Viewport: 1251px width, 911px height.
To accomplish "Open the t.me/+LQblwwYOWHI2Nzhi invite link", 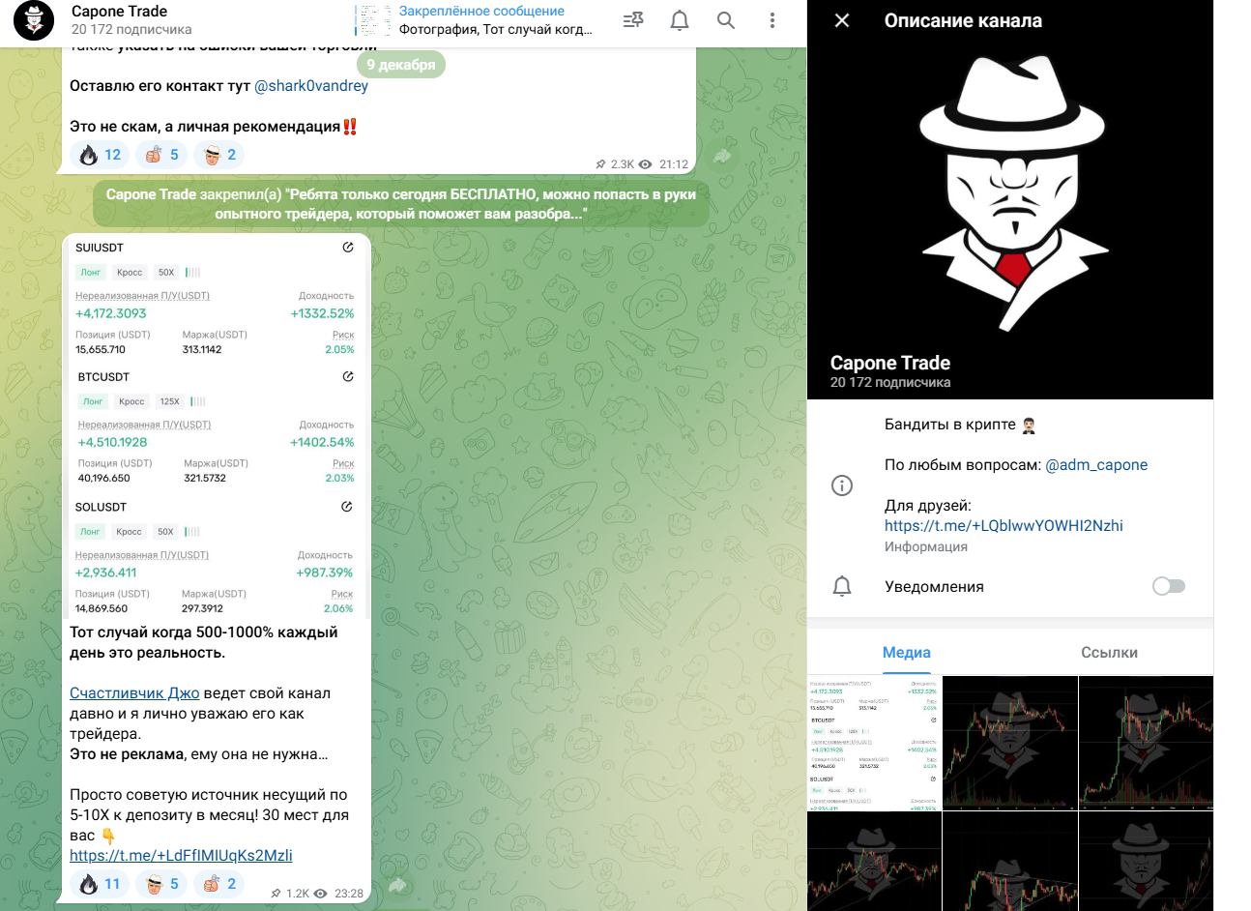I will click(1004, 526).
